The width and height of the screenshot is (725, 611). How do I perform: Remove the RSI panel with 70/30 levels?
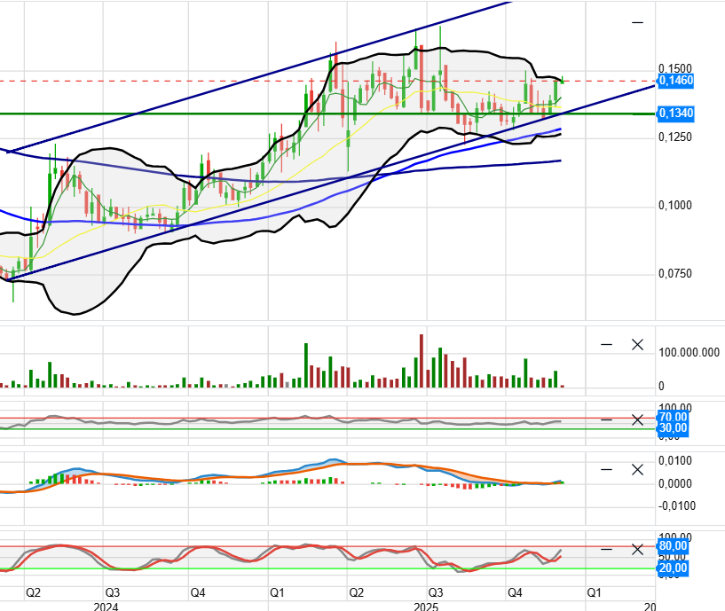pyautogui.click(x=636, y=419)
